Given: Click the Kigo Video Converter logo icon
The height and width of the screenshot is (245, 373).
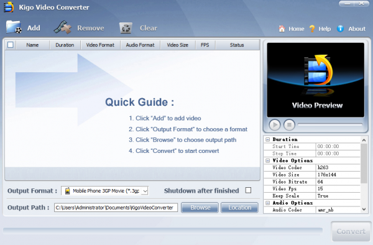Looking at the screenshot, I should 9,7.
